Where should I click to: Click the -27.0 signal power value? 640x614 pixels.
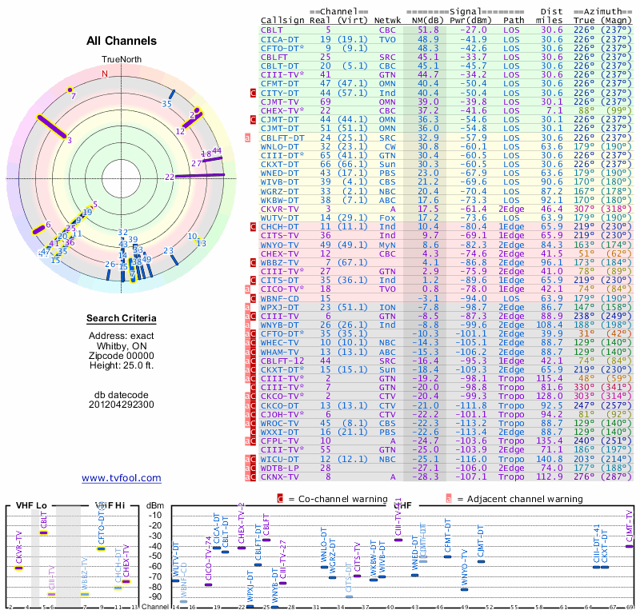(x=474, y=30)
